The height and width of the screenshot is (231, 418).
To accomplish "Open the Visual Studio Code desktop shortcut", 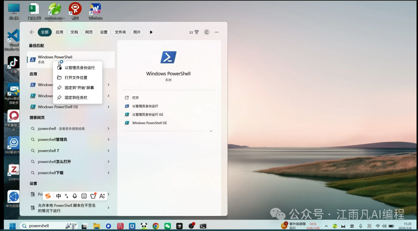I will click(x=13, y=40).
